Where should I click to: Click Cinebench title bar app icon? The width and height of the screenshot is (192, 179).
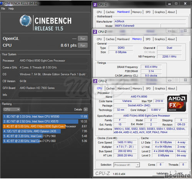point(2,3)
